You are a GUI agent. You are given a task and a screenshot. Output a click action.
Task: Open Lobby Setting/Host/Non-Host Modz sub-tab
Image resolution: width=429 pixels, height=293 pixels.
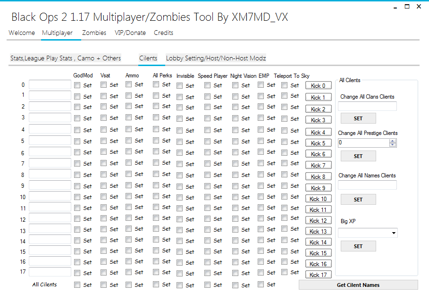(216, 59)
